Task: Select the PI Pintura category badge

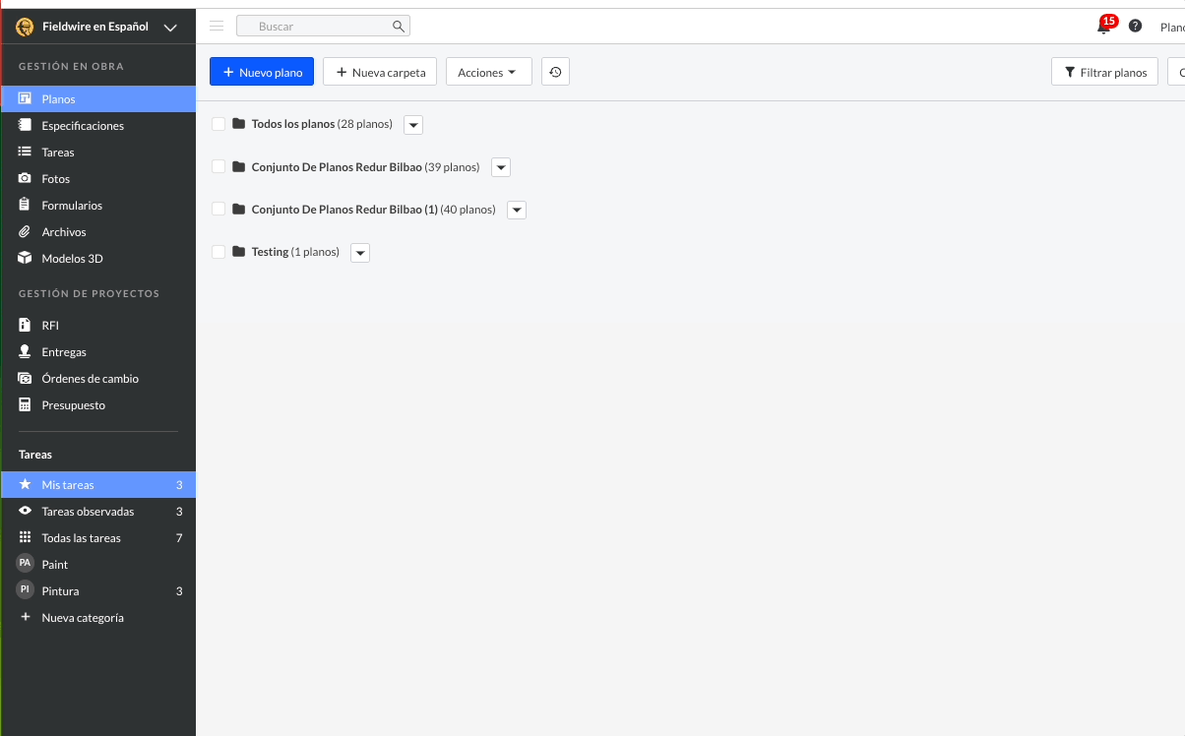Action: pos(26,589)
